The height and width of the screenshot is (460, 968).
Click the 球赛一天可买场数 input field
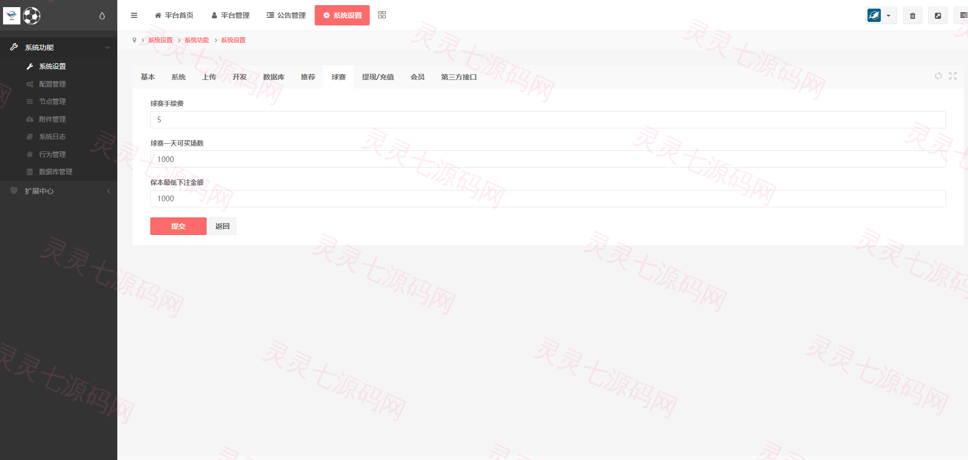point(548,159)
